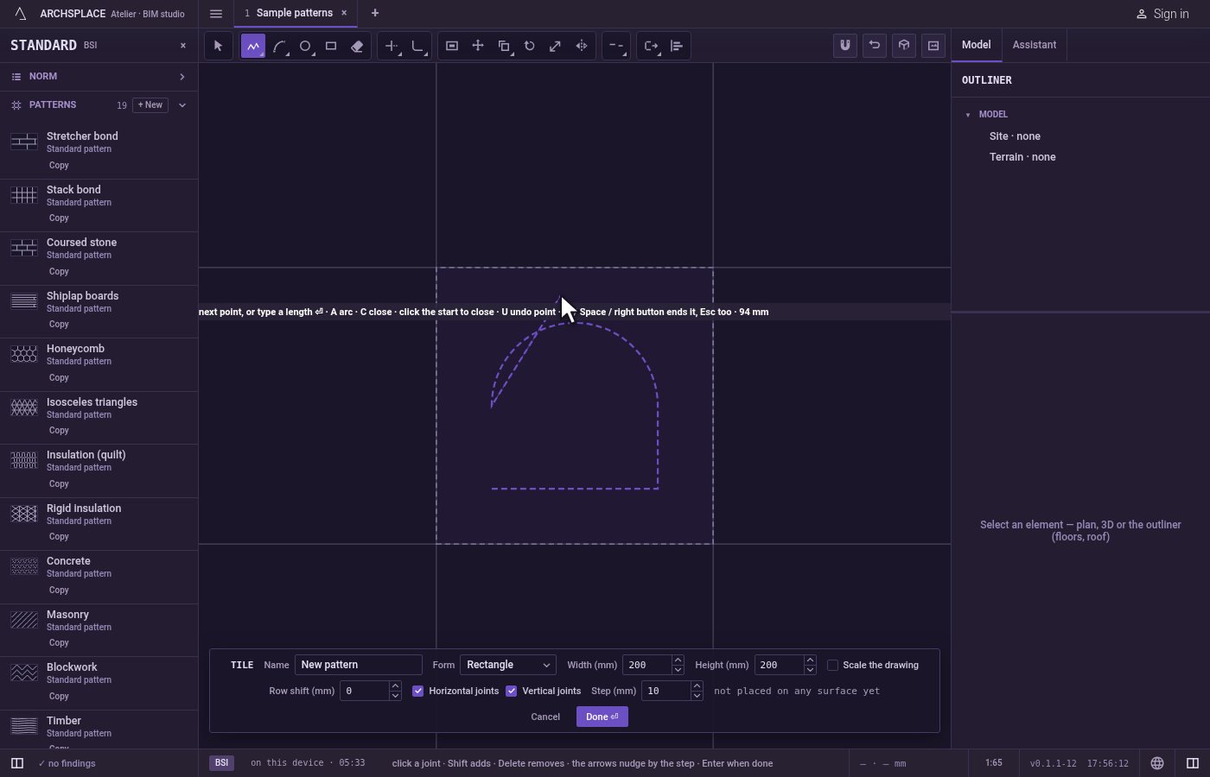The height and width of the screenshot is (777, 1210).
Task: Switch to the Assistant tab
Action: click(x=1035, y=45)
